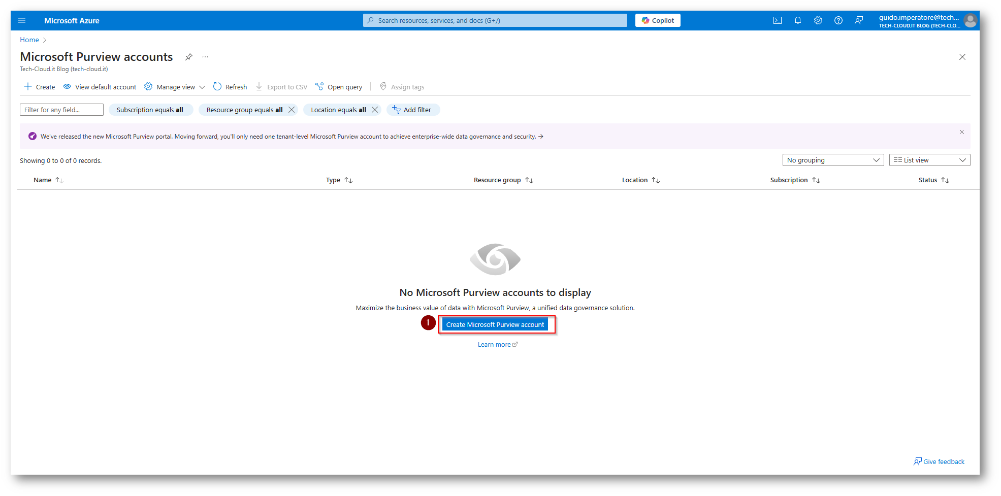1001x496 pixels.
Task: Pin Microsoft Purview accounts to dashboard
Action: tap(189, 57)
